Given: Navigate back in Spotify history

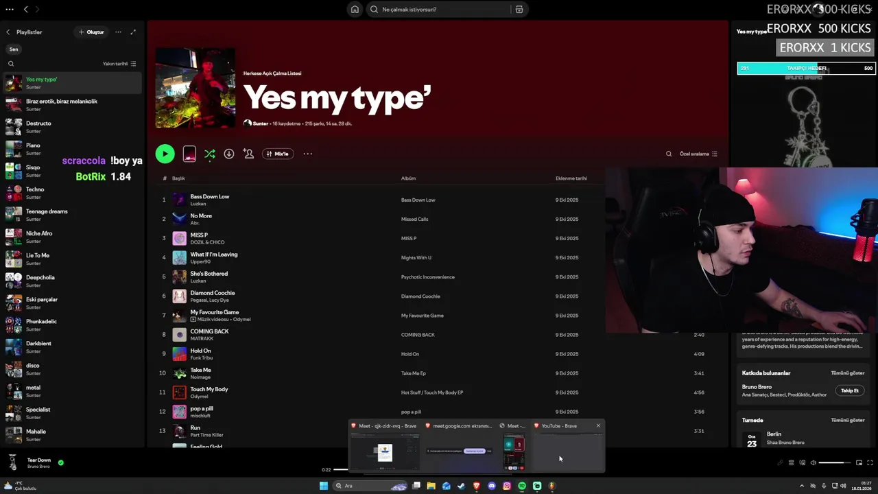Looking at the screenshot, I should point(25,9).
